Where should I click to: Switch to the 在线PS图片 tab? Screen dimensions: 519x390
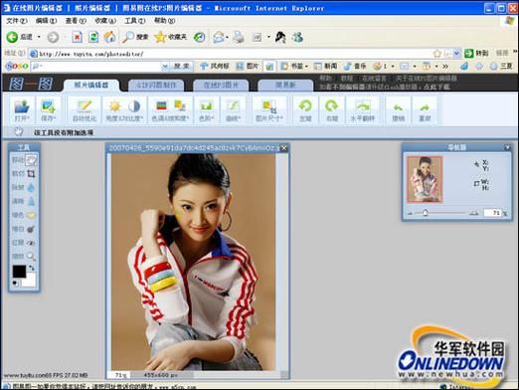tap(221, 86)
